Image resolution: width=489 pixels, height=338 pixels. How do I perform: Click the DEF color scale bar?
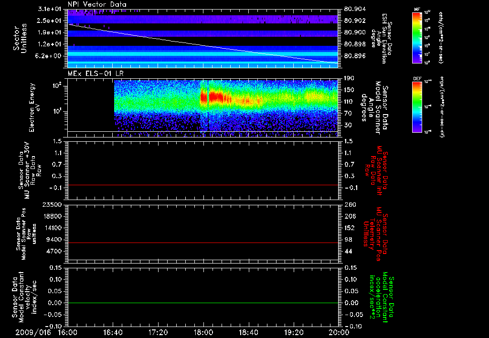pyautogui.click(x=417, y=107)
